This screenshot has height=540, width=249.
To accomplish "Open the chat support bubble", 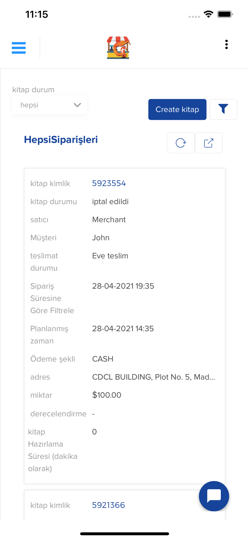I will [x=214, y=496].
